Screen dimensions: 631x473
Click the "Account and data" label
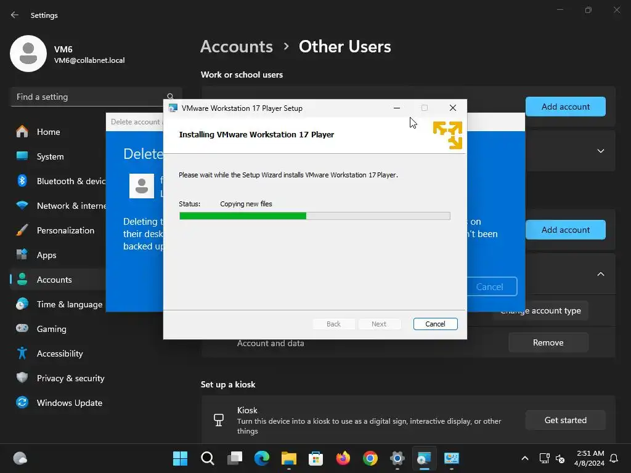point(271,343)
